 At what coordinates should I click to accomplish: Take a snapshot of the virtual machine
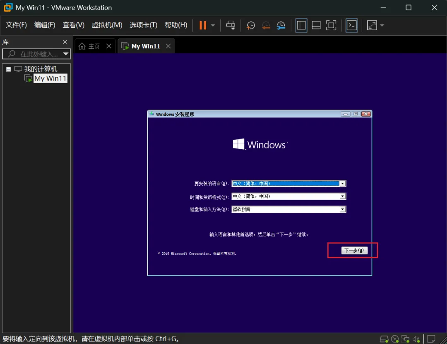click(x=250, y=25)
